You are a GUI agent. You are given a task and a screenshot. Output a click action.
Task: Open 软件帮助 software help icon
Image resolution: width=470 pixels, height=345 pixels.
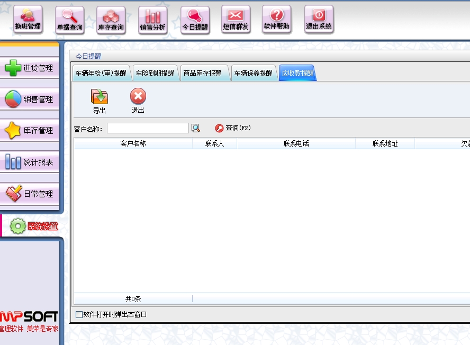pyautogui.click(x=277, y=20)
